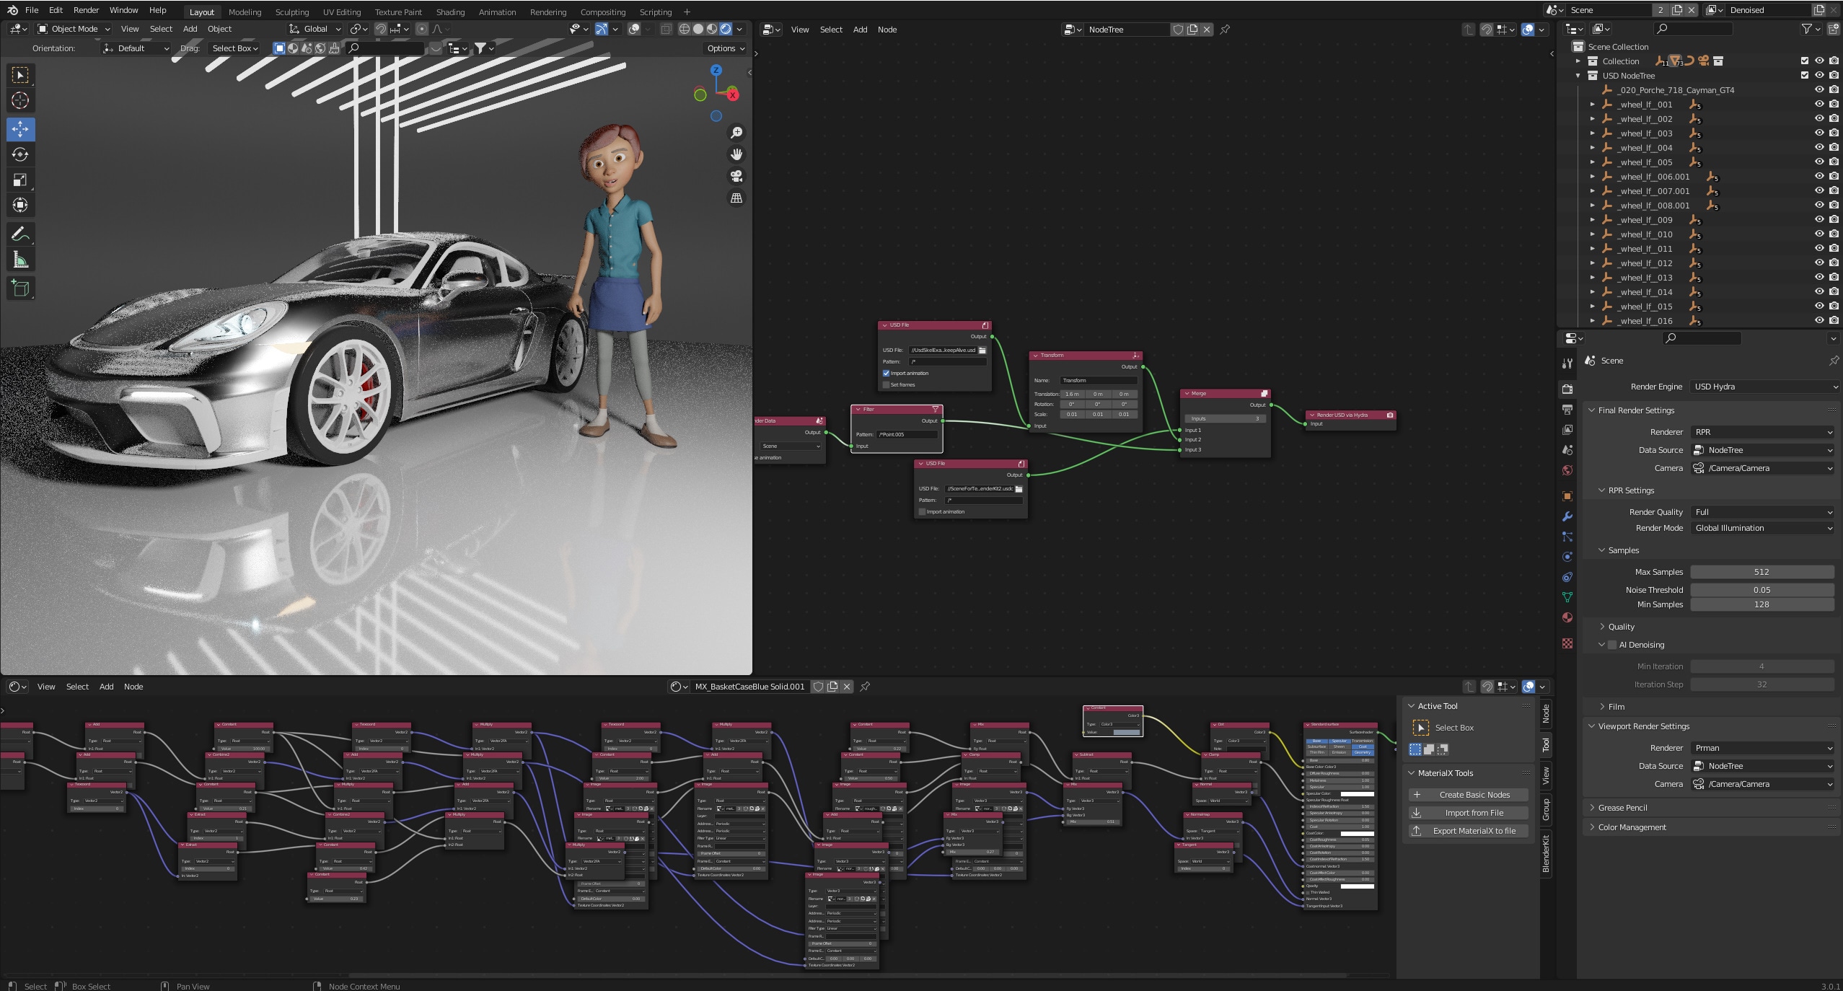Hide _wheel_lf_001 in the outliner

(x=1819, y=105)
